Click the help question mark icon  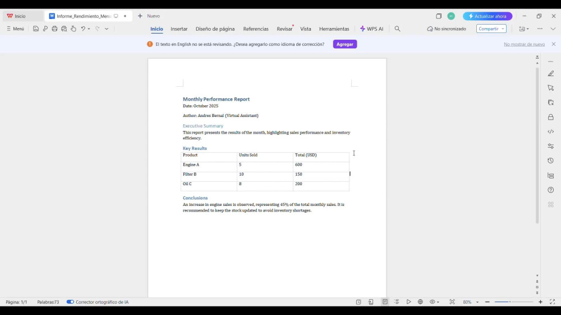pos(551,190)
